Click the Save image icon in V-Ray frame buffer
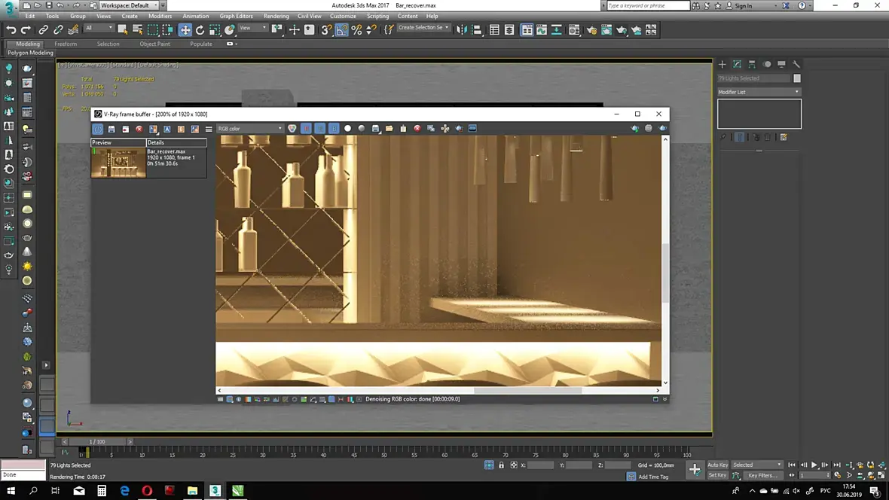The width and height of the screenshot is (889, 500). point(375,129)
